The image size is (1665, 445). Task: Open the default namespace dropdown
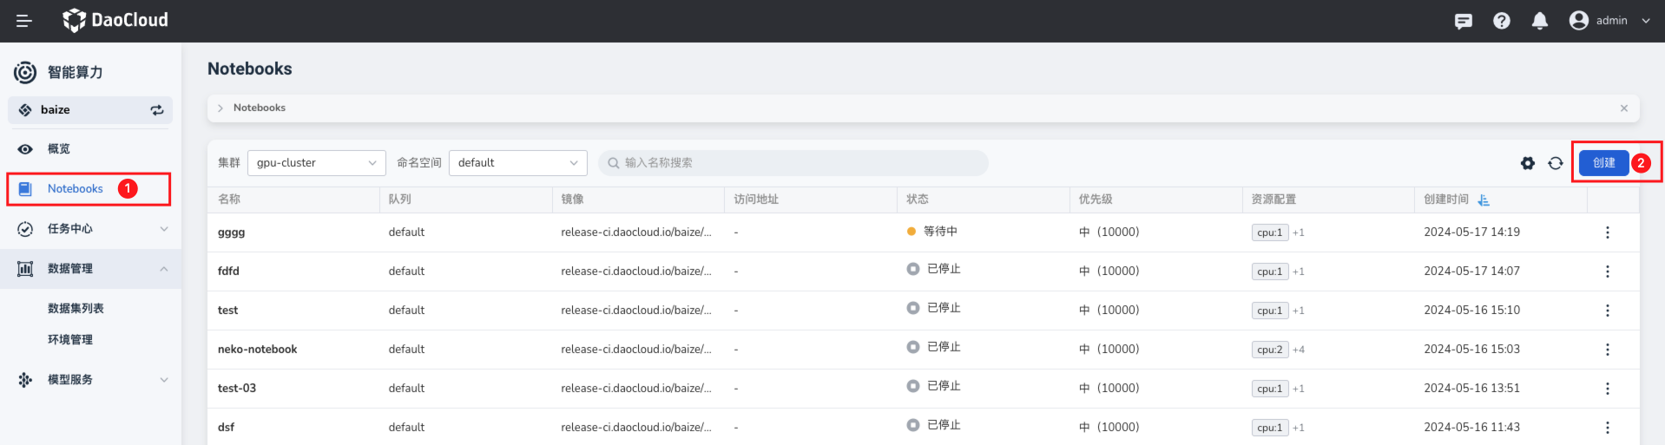point(517,163)
